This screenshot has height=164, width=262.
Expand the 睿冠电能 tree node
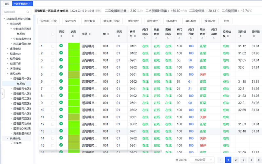click(x=8, y=48)
